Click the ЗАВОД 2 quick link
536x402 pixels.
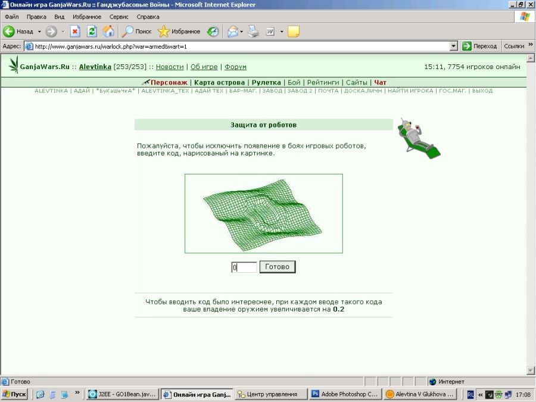pyautogui.click(x=300, y=91)
